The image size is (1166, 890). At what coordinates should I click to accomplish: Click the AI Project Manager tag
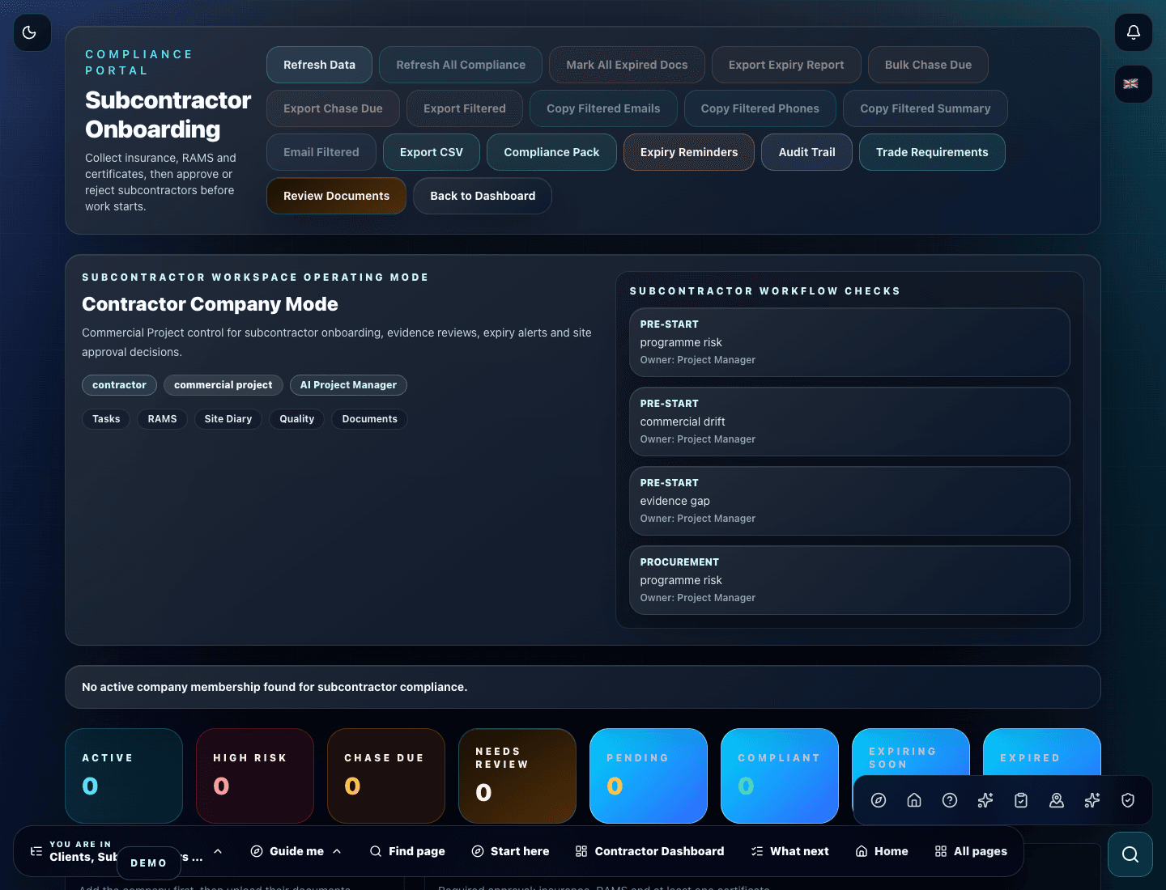coord(348,385)
